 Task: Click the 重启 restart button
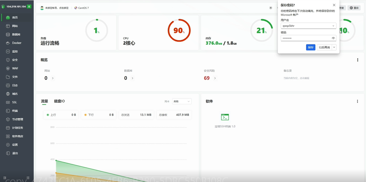354,8
